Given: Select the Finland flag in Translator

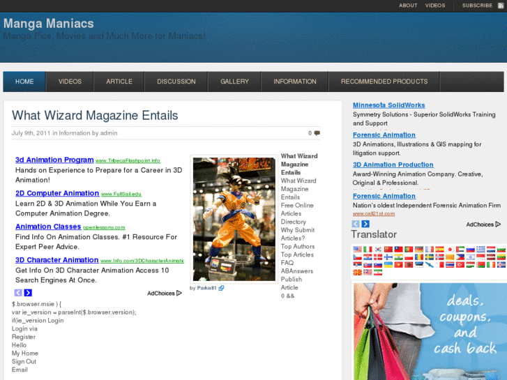Looking at the screenshot, I should click(388, 257).
